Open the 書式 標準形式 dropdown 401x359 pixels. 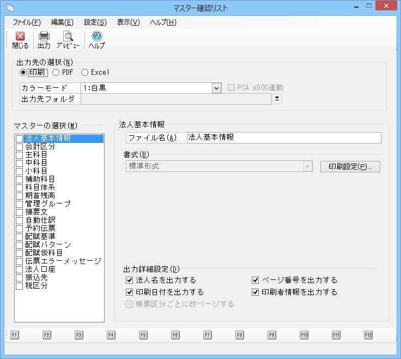(308, 166)
